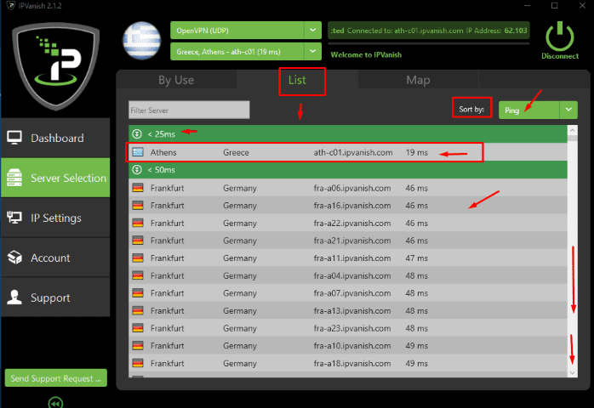594x408 pixels.
Task: Select server fra-a18.ipvanish.com
Action: click(x=348, y=363)
